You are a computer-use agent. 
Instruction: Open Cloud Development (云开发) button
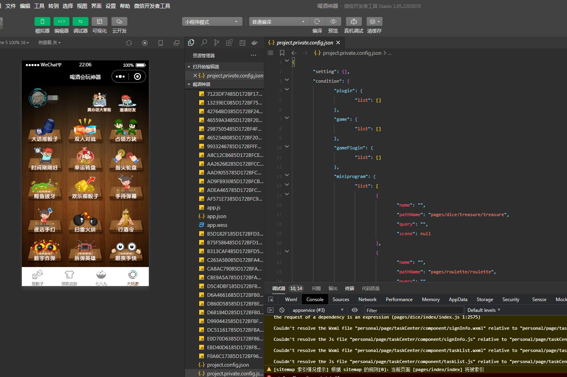pyautogui.click(x=119, y=21)
